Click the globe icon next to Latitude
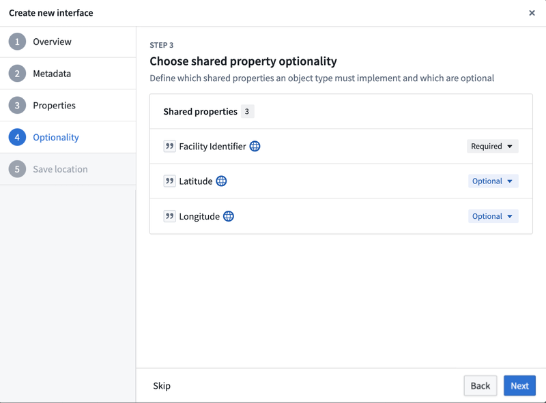546x403 pixels. pos(221,181)
